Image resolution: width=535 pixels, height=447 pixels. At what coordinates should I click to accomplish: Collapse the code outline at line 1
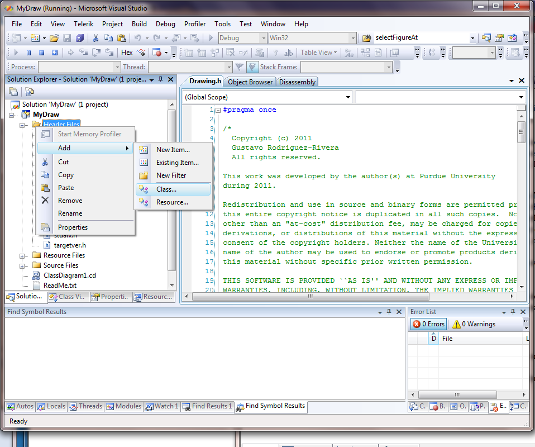tap(218, 110)
